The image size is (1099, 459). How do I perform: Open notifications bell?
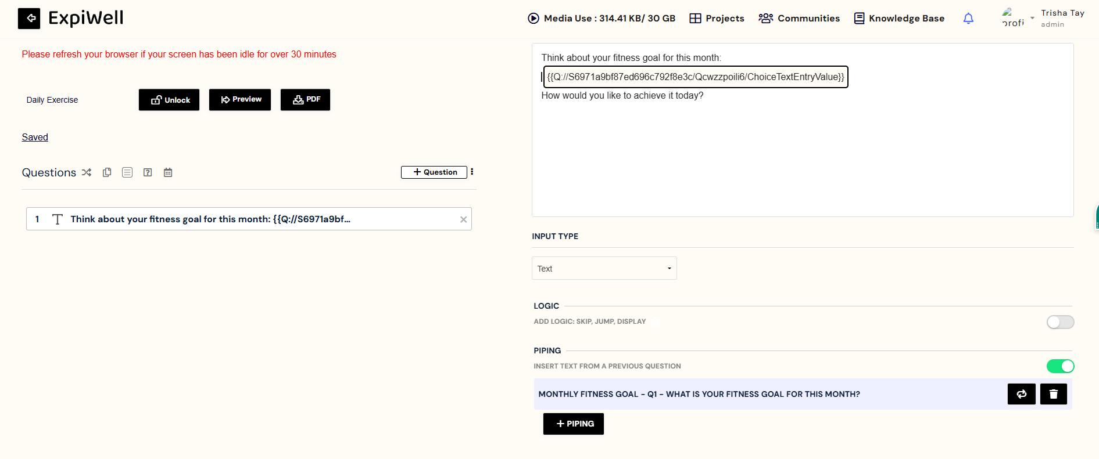tap(968, 19)
